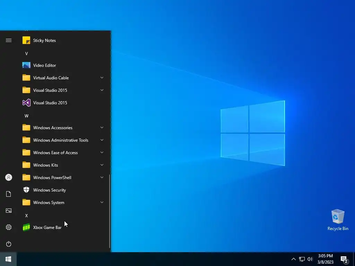Open the network tray icon
Viewport: 355px width, 266px height.
[302, 259]
